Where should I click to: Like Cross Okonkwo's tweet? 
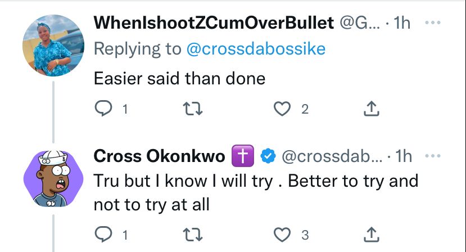click(282, 235)
